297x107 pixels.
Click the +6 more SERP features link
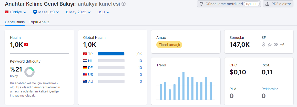pos(282,45)
